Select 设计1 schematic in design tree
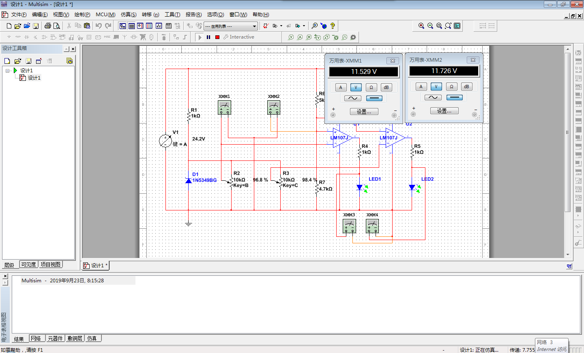Image resolution: width=584 pixels, height=353 pixels. pyautogui.click(x=34, y=78)
